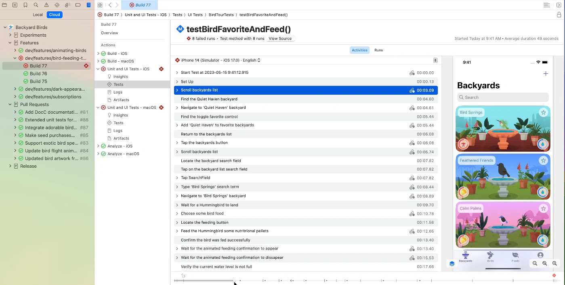Click the plus icon in Backyards preview
The image size is (565, 285).
546,73
